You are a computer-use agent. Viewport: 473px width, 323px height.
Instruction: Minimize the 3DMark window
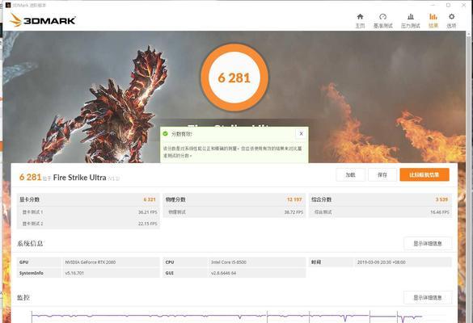(433, 5)
